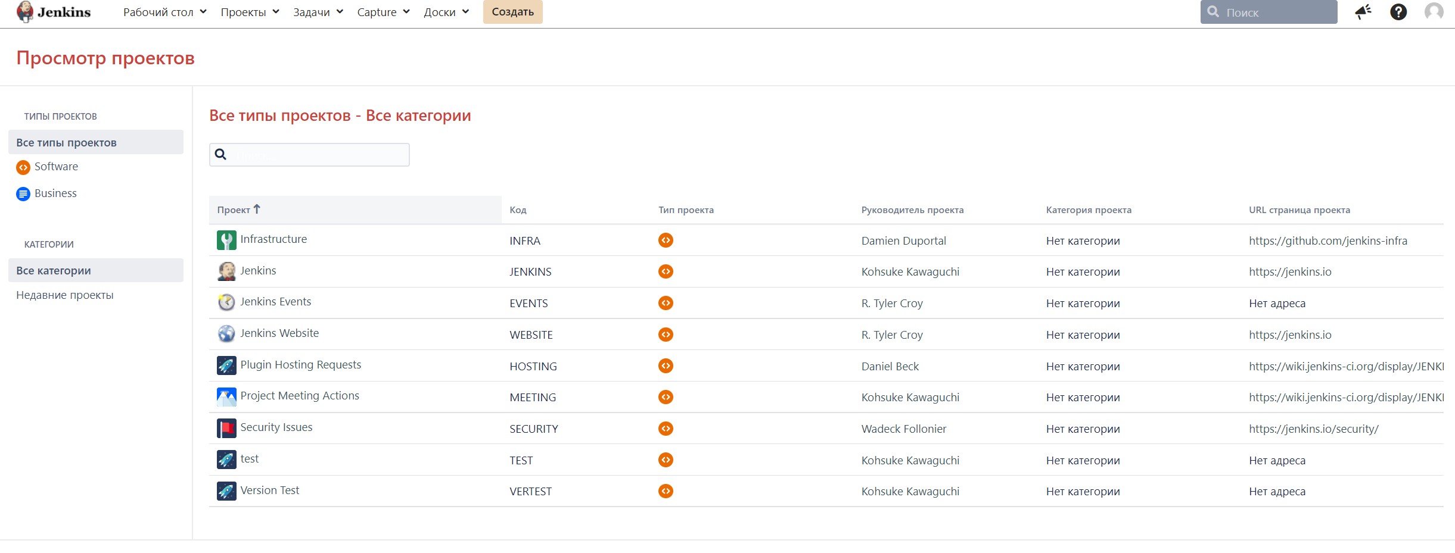
Task: Click the Jenkins project avatar icon
Action: click(226, 271)
